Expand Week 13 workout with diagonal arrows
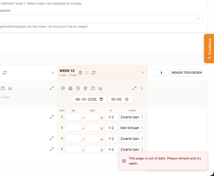Viewport: 214px width, 176px height. click(x=134, y=88)
